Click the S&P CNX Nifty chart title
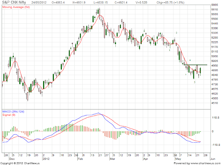Image resolution: width=221 pixels, height=165 pixels. coord(14,2)
